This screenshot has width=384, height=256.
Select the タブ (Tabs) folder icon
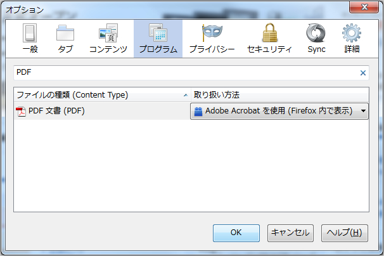point(65,33)
